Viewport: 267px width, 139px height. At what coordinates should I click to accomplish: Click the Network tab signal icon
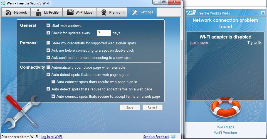pos(8,13)
